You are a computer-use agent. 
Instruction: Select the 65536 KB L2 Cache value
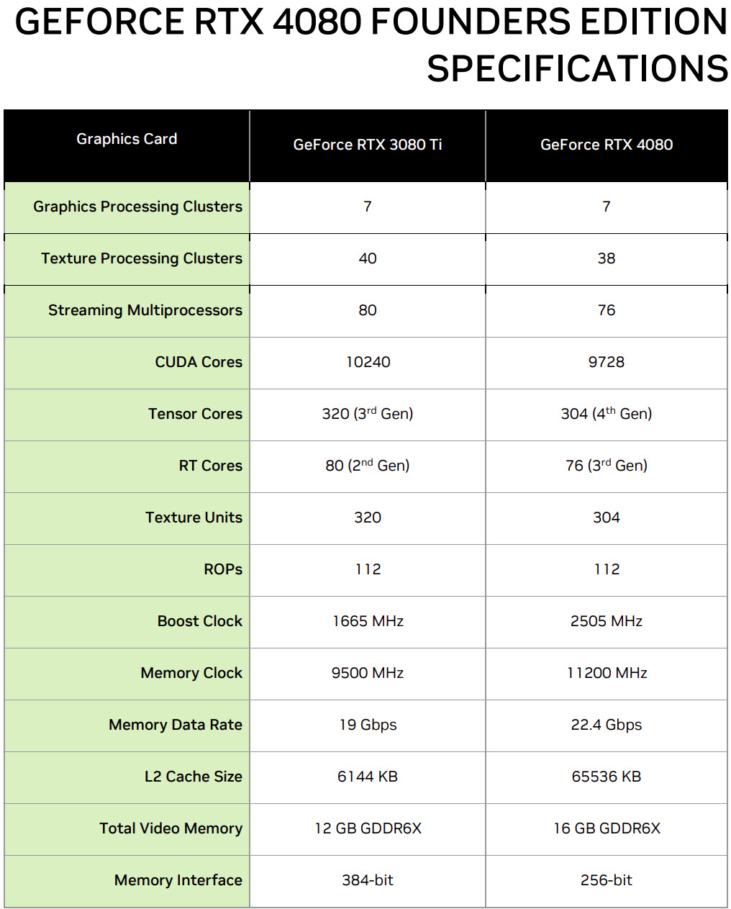[607, 777]
